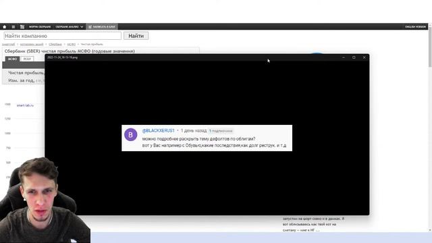Open the @BLACKXERUS1 username link
Screen dimensions: 432x243
tap(159, 130)
